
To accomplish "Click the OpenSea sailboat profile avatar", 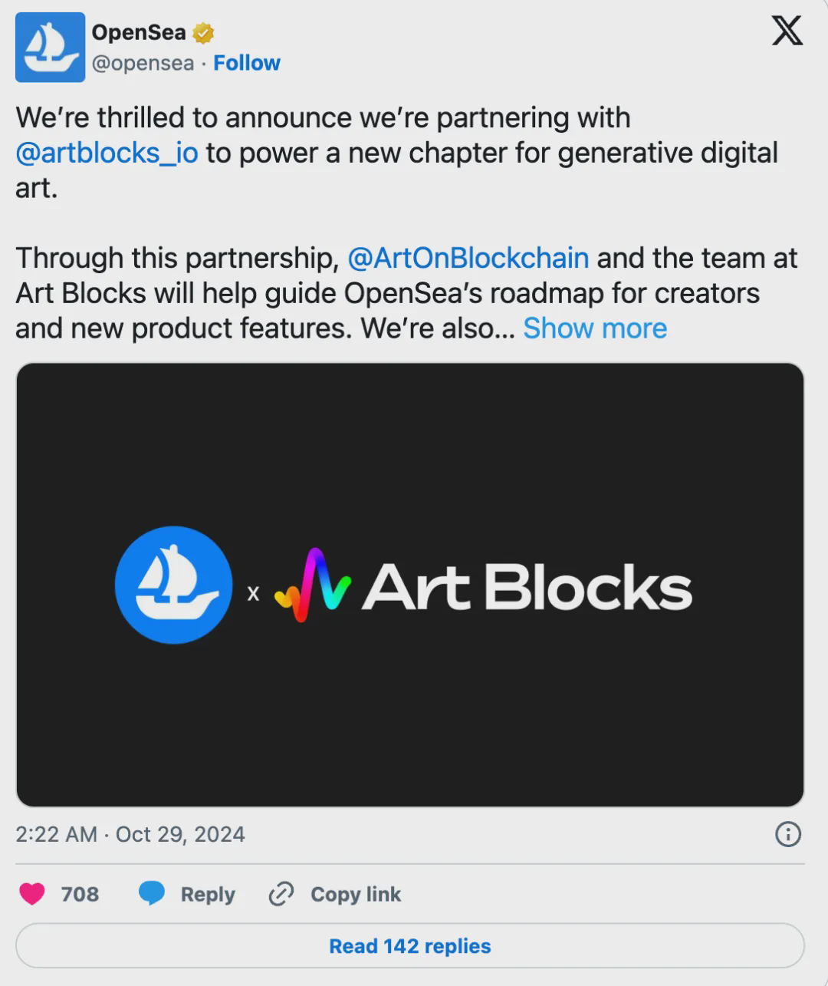I will click(50, 48).
